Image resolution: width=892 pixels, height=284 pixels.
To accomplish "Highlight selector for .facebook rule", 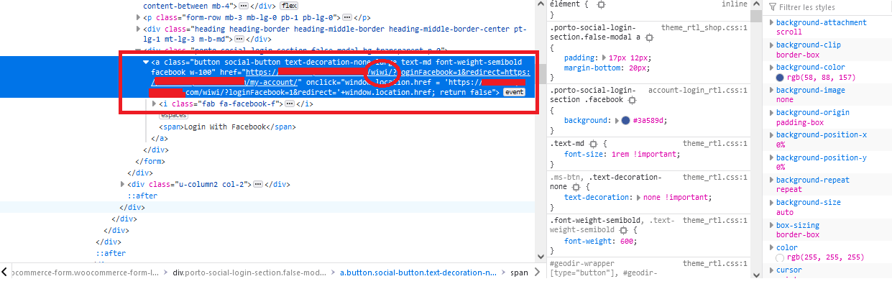I will point(632,100).
